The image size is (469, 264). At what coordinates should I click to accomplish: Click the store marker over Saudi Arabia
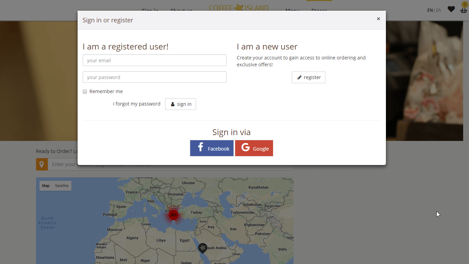pyautogui.click(x=203, y=248)
